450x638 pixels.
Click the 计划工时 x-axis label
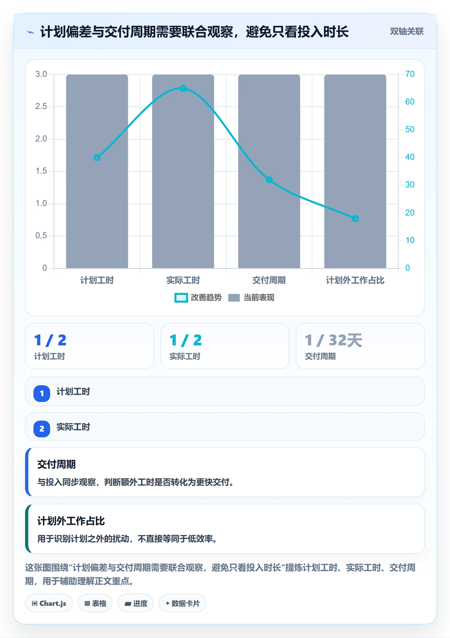point(97,280)
